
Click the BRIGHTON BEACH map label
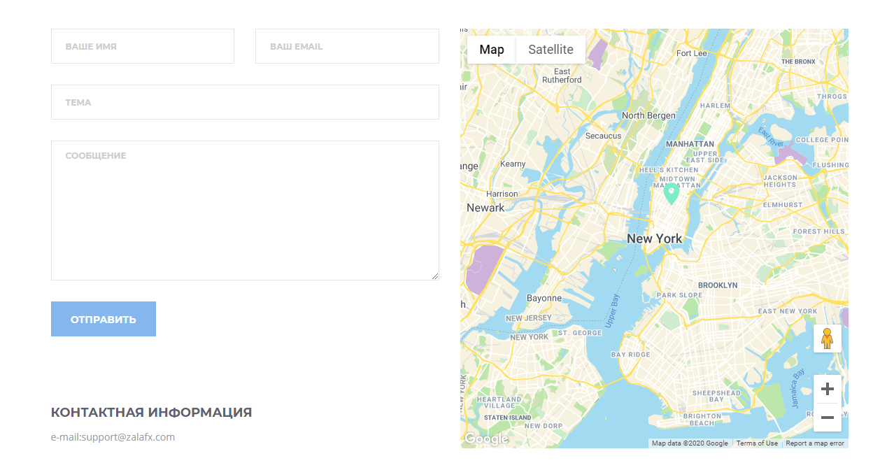coord(702,420)
